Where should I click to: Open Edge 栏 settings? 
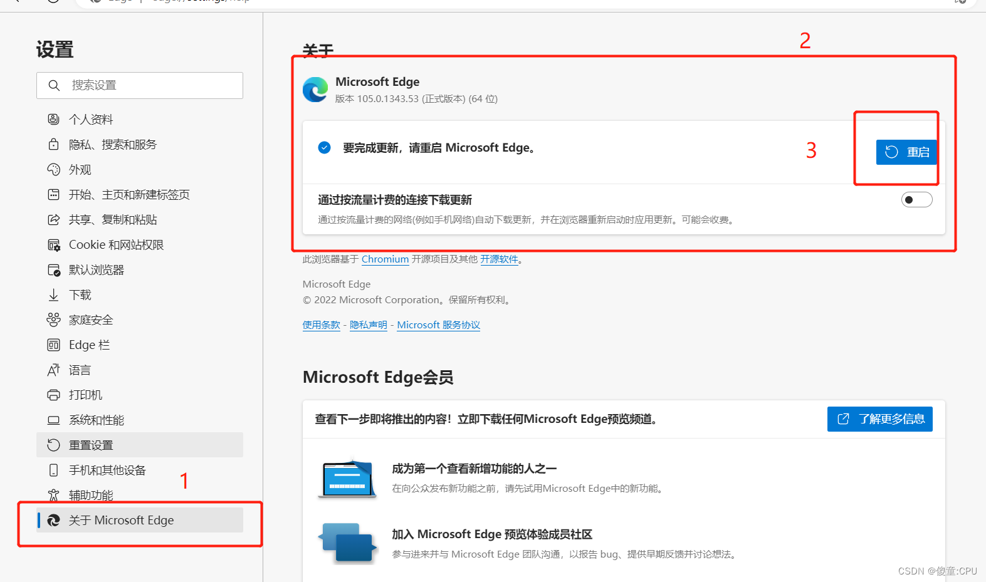coord(140,345)
